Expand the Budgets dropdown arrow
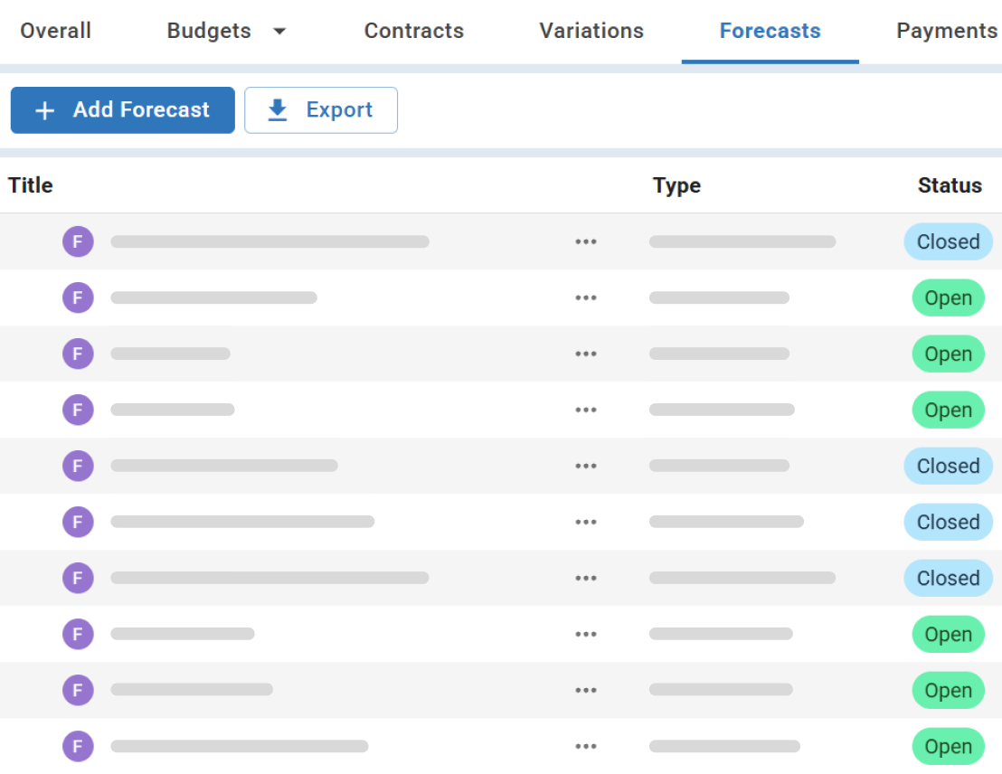The height and width of the screenshot is (774, 1002). point(280,31)
